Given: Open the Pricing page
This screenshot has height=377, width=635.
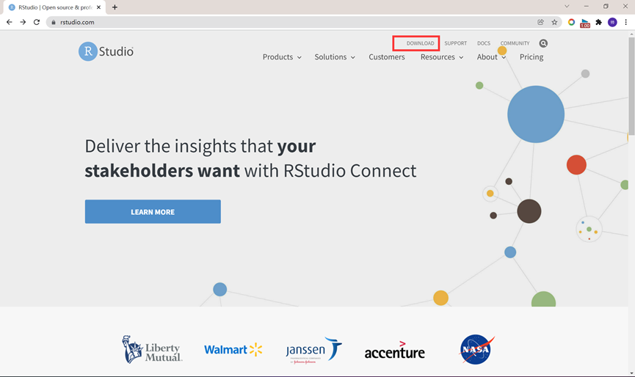Looking at the screenshot, I should click(x=531, y=57).
